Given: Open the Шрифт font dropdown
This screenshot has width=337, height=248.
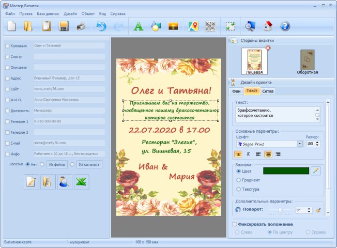Looking at the screenshot, I should click(300, 144).
